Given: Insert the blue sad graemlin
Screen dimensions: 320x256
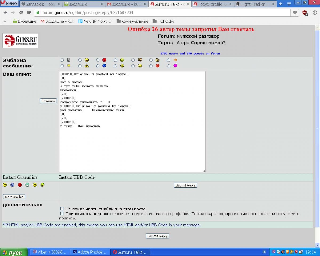Looking at the screenshot, I should click(x=12, y=185).
